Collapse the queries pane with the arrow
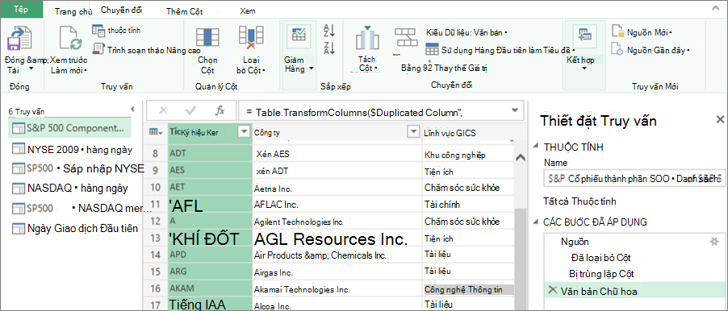Screen dimensions: 728x311 point(133,110)
